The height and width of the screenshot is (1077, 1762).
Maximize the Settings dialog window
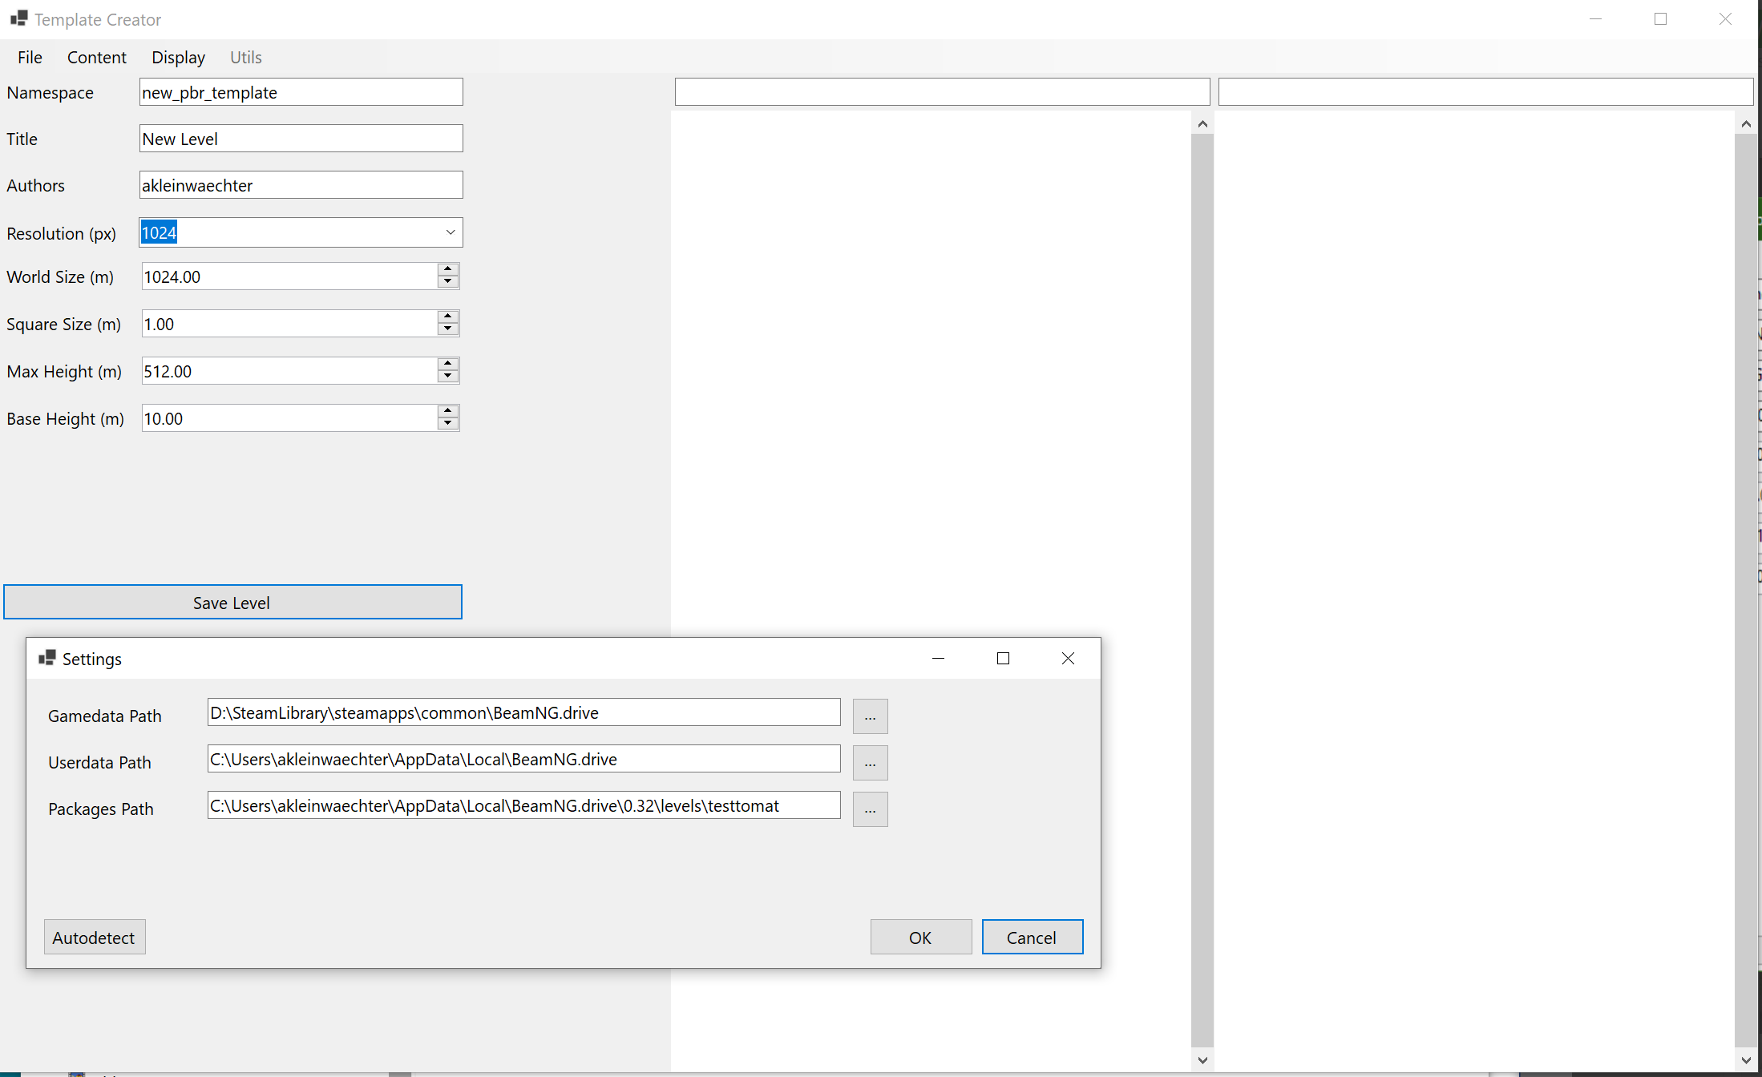coord(1003,658)
